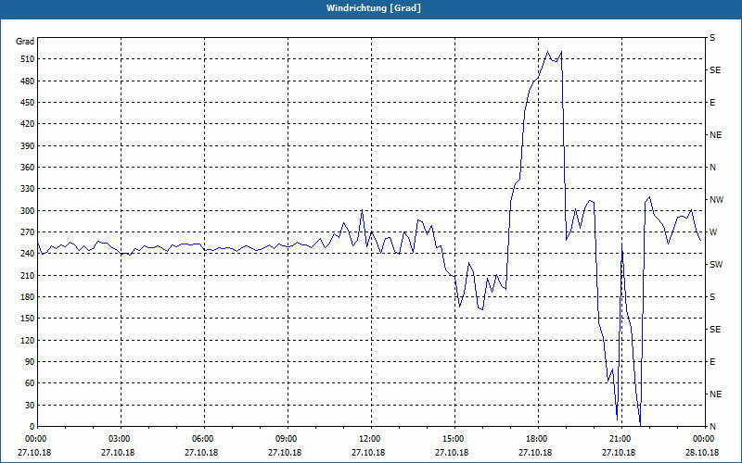The image size is (742, 463).
Task: Click the E compass label beside the 90 gridline
Action: pos(712,362)
